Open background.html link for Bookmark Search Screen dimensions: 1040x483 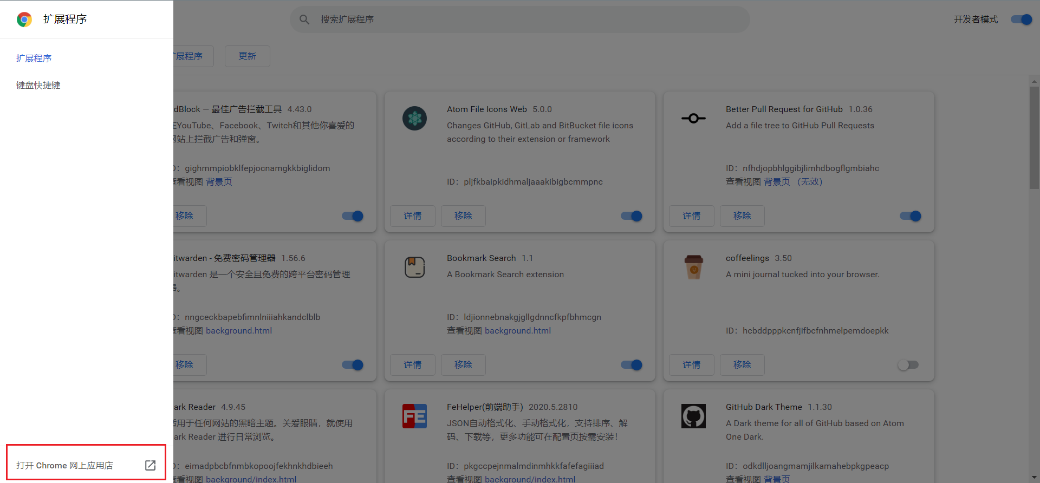tap(518, 331)
